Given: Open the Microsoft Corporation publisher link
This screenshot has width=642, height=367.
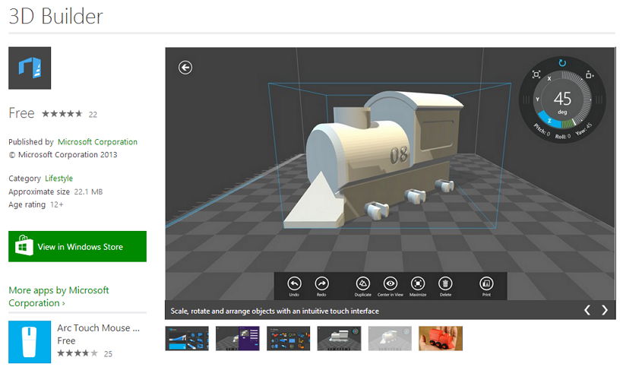Looking at the screenshot, I should click(x=97, y=142).
